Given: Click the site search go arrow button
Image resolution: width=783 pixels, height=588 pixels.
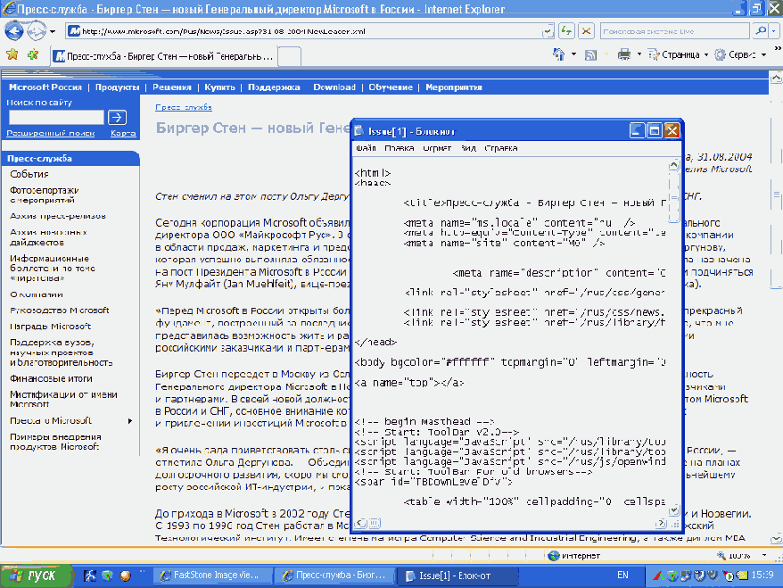Looking at the screenshot, I should pos(117,118).
